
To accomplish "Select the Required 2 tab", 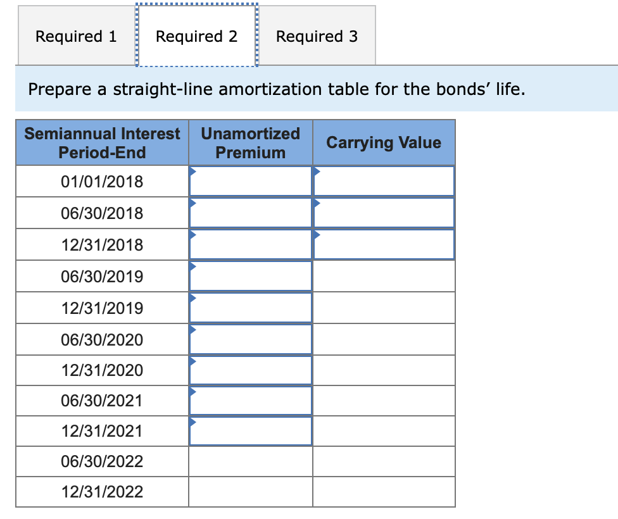I will (197, 36).
